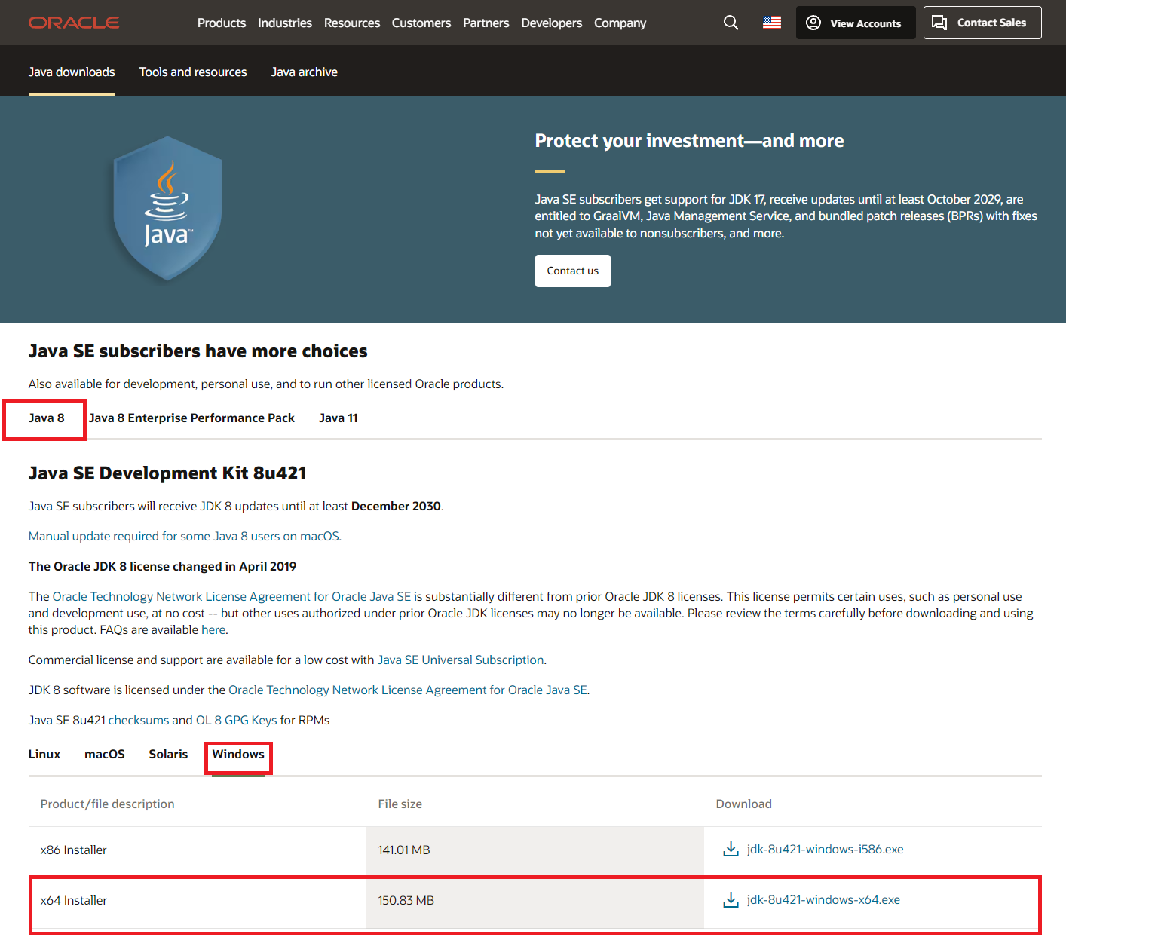Download jdk-8u421-windows-i586.exe link
This screenshot has height=946, width=1158.
point(826,850)
